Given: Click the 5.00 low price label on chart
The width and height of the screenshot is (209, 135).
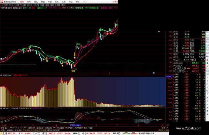Looking at the screenshot, I should click(75, 69).
